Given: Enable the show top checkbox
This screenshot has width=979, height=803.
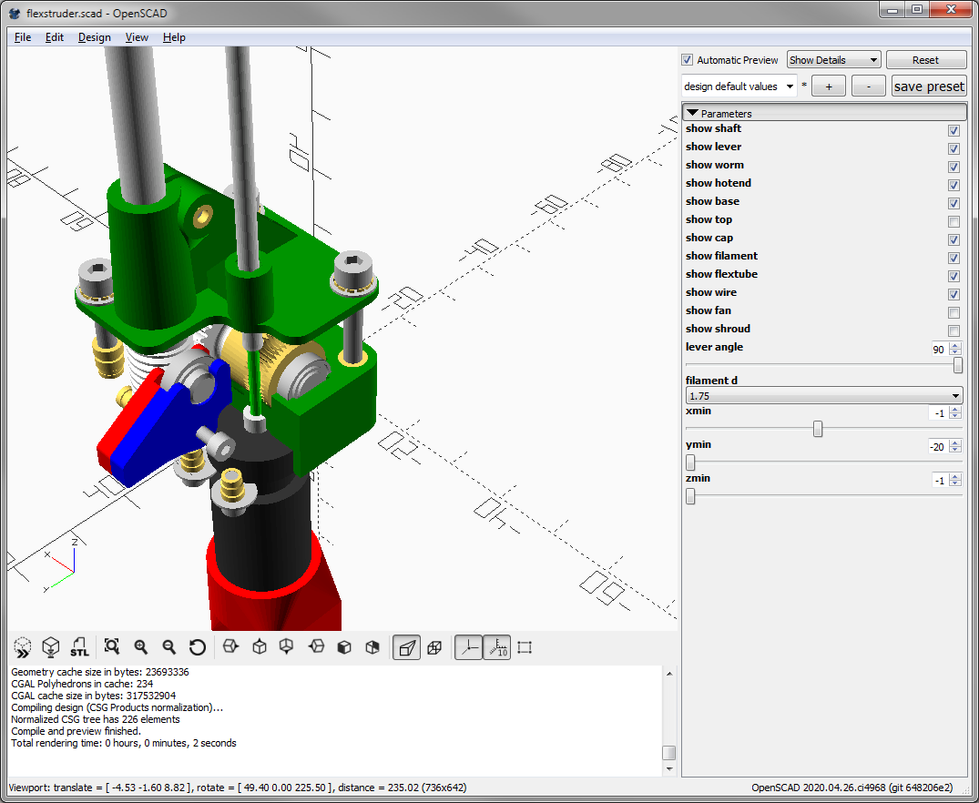Looking at the screenshot, I should click(x=954, y=221).
